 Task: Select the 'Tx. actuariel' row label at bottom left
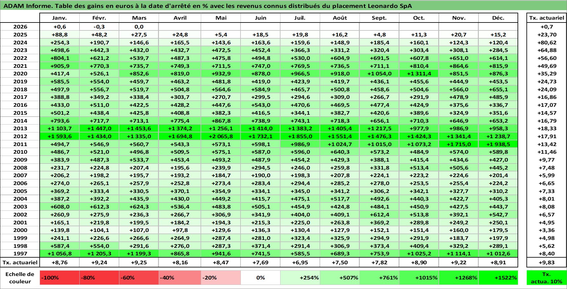[20, 262]
